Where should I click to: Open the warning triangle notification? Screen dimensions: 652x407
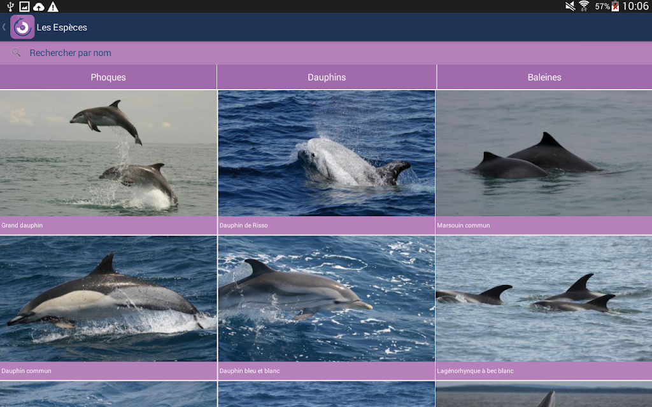click(53, 6)
